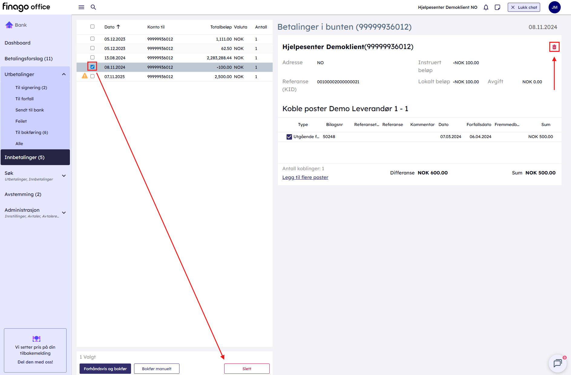The image size is (571, 375).
Task: Click the JM user avatar
Action: click(554, 7)
